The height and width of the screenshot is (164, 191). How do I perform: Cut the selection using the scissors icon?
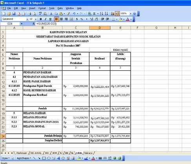coord(51,14)
